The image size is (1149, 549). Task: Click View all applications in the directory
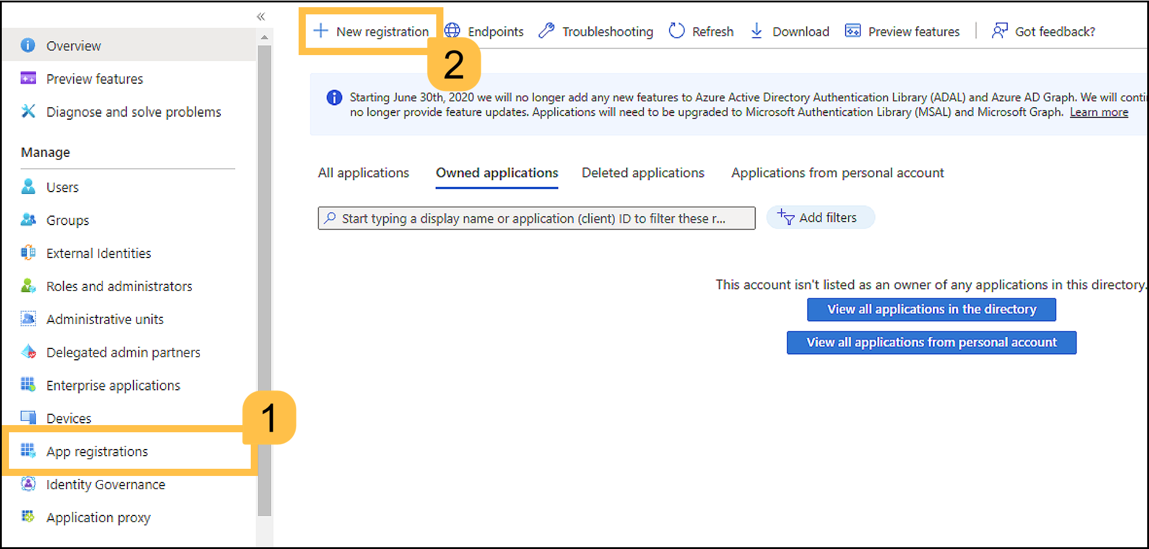(931, 310)
